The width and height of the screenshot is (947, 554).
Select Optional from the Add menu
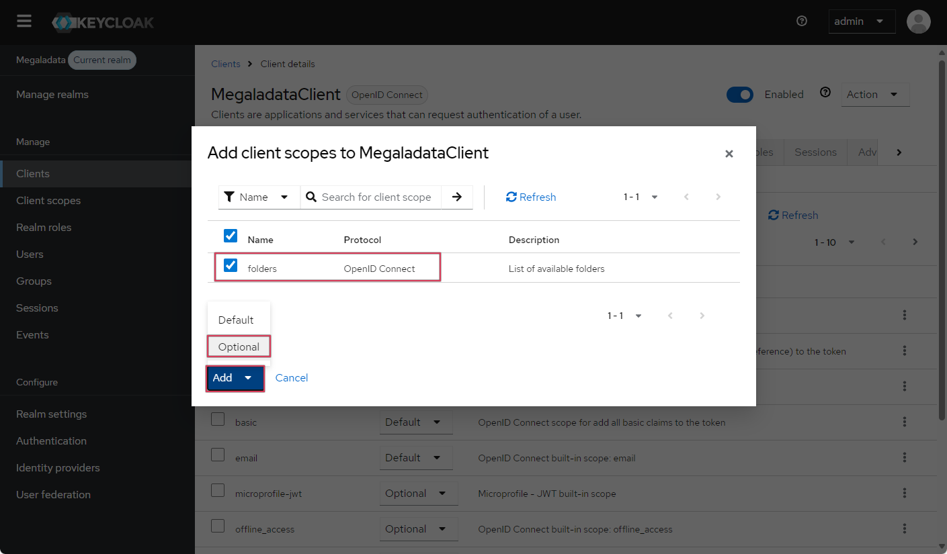239,347
